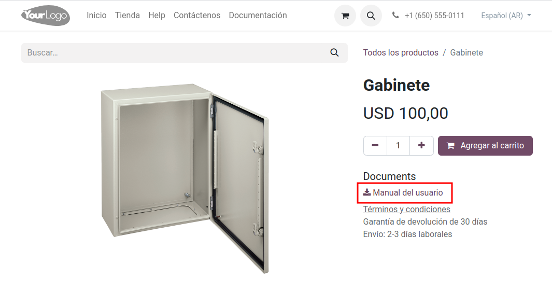Open the Términos y condiciones link
The height and width of the screenshot is (291, 552).
(406, 209)
